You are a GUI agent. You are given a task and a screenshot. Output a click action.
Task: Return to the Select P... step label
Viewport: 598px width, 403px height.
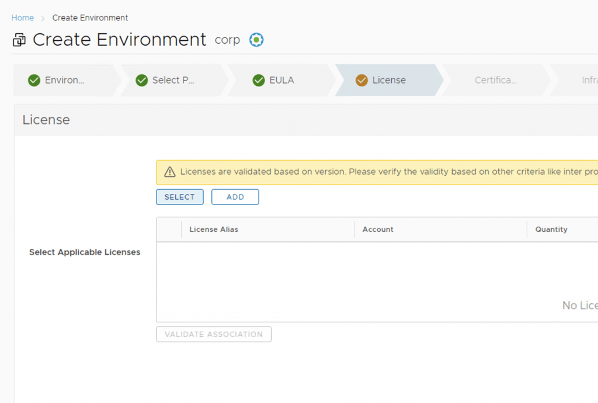pos(173,80)
